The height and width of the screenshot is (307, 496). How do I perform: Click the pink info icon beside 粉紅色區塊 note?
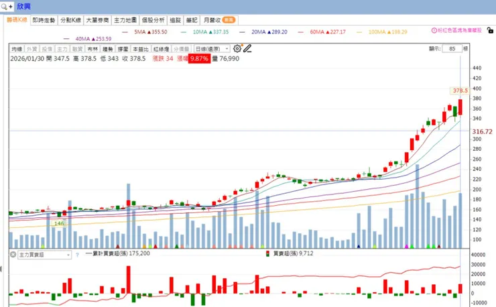click(x=434, y=30)
